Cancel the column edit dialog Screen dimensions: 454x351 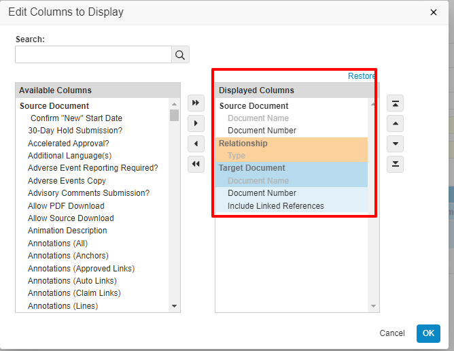(x=392, y=333)
